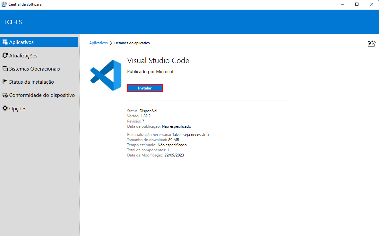Open Conformidade do dispositivo section

[39, 95]
